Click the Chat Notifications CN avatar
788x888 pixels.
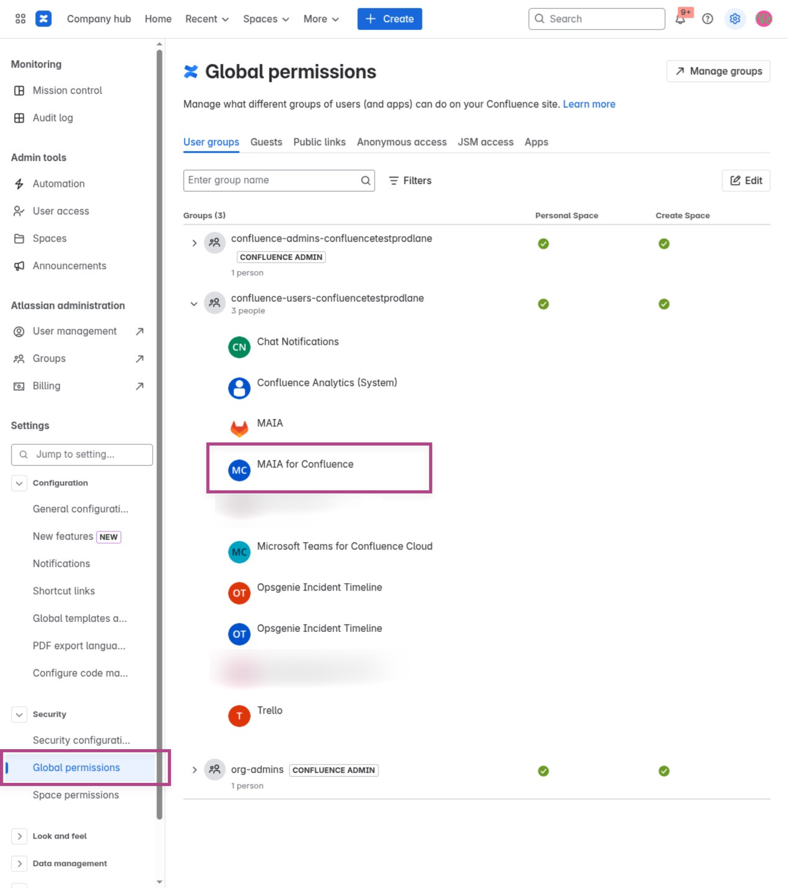pyautogui.click(x=239, y=347)
